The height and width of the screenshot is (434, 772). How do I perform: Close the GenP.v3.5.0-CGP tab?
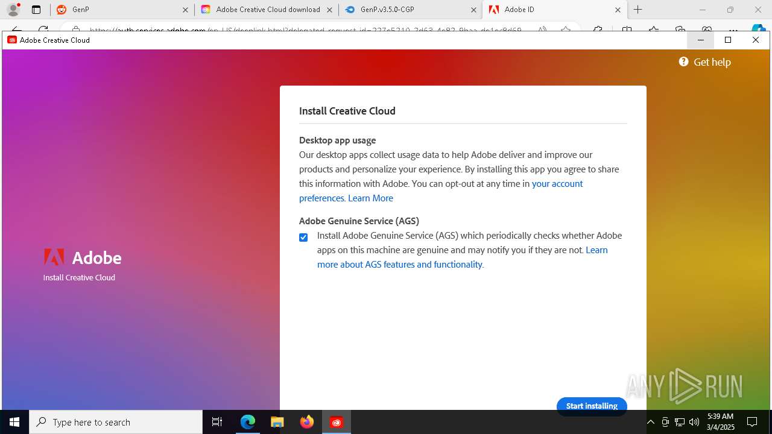(x=473, y=10)
